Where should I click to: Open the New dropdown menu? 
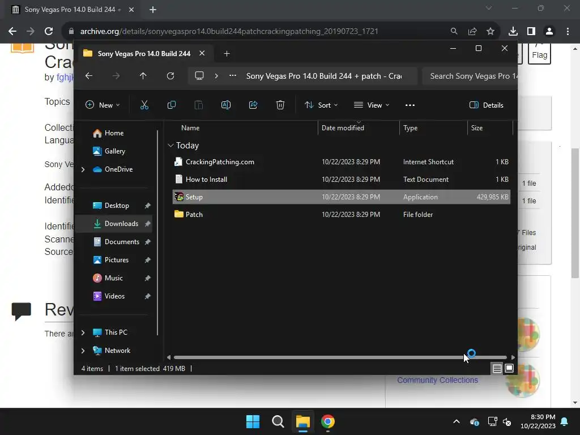pyautogui.click(x=103, y=105)
